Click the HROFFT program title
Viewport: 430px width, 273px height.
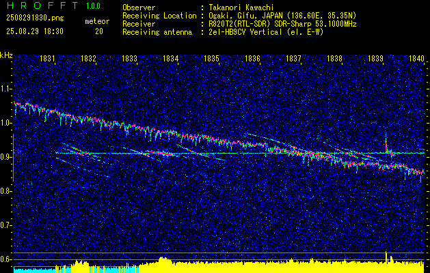[x=42, y=5]
